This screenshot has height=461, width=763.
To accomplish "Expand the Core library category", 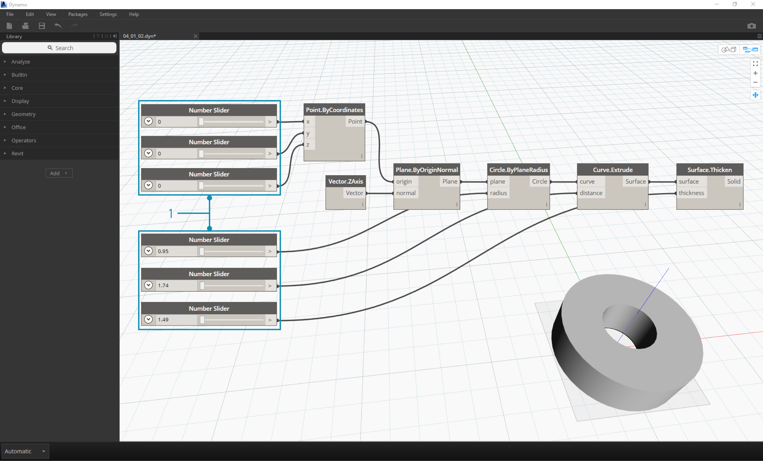I will (x=60, y=88).
